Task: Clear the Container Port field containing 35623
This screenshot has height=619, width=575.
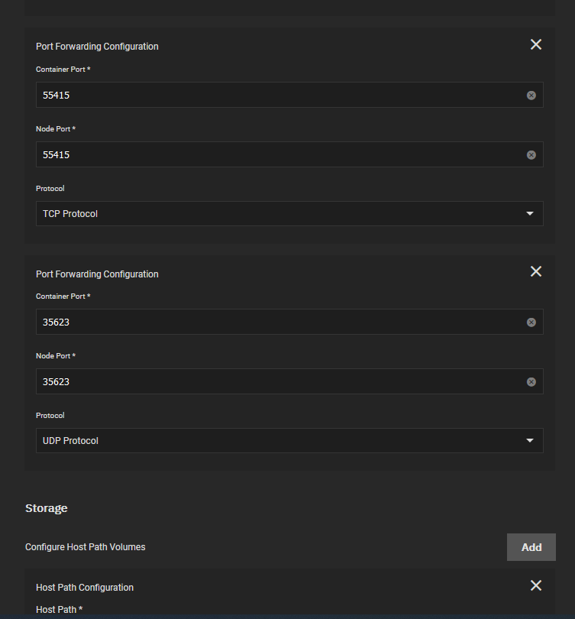Action: [x=531, y=322]
